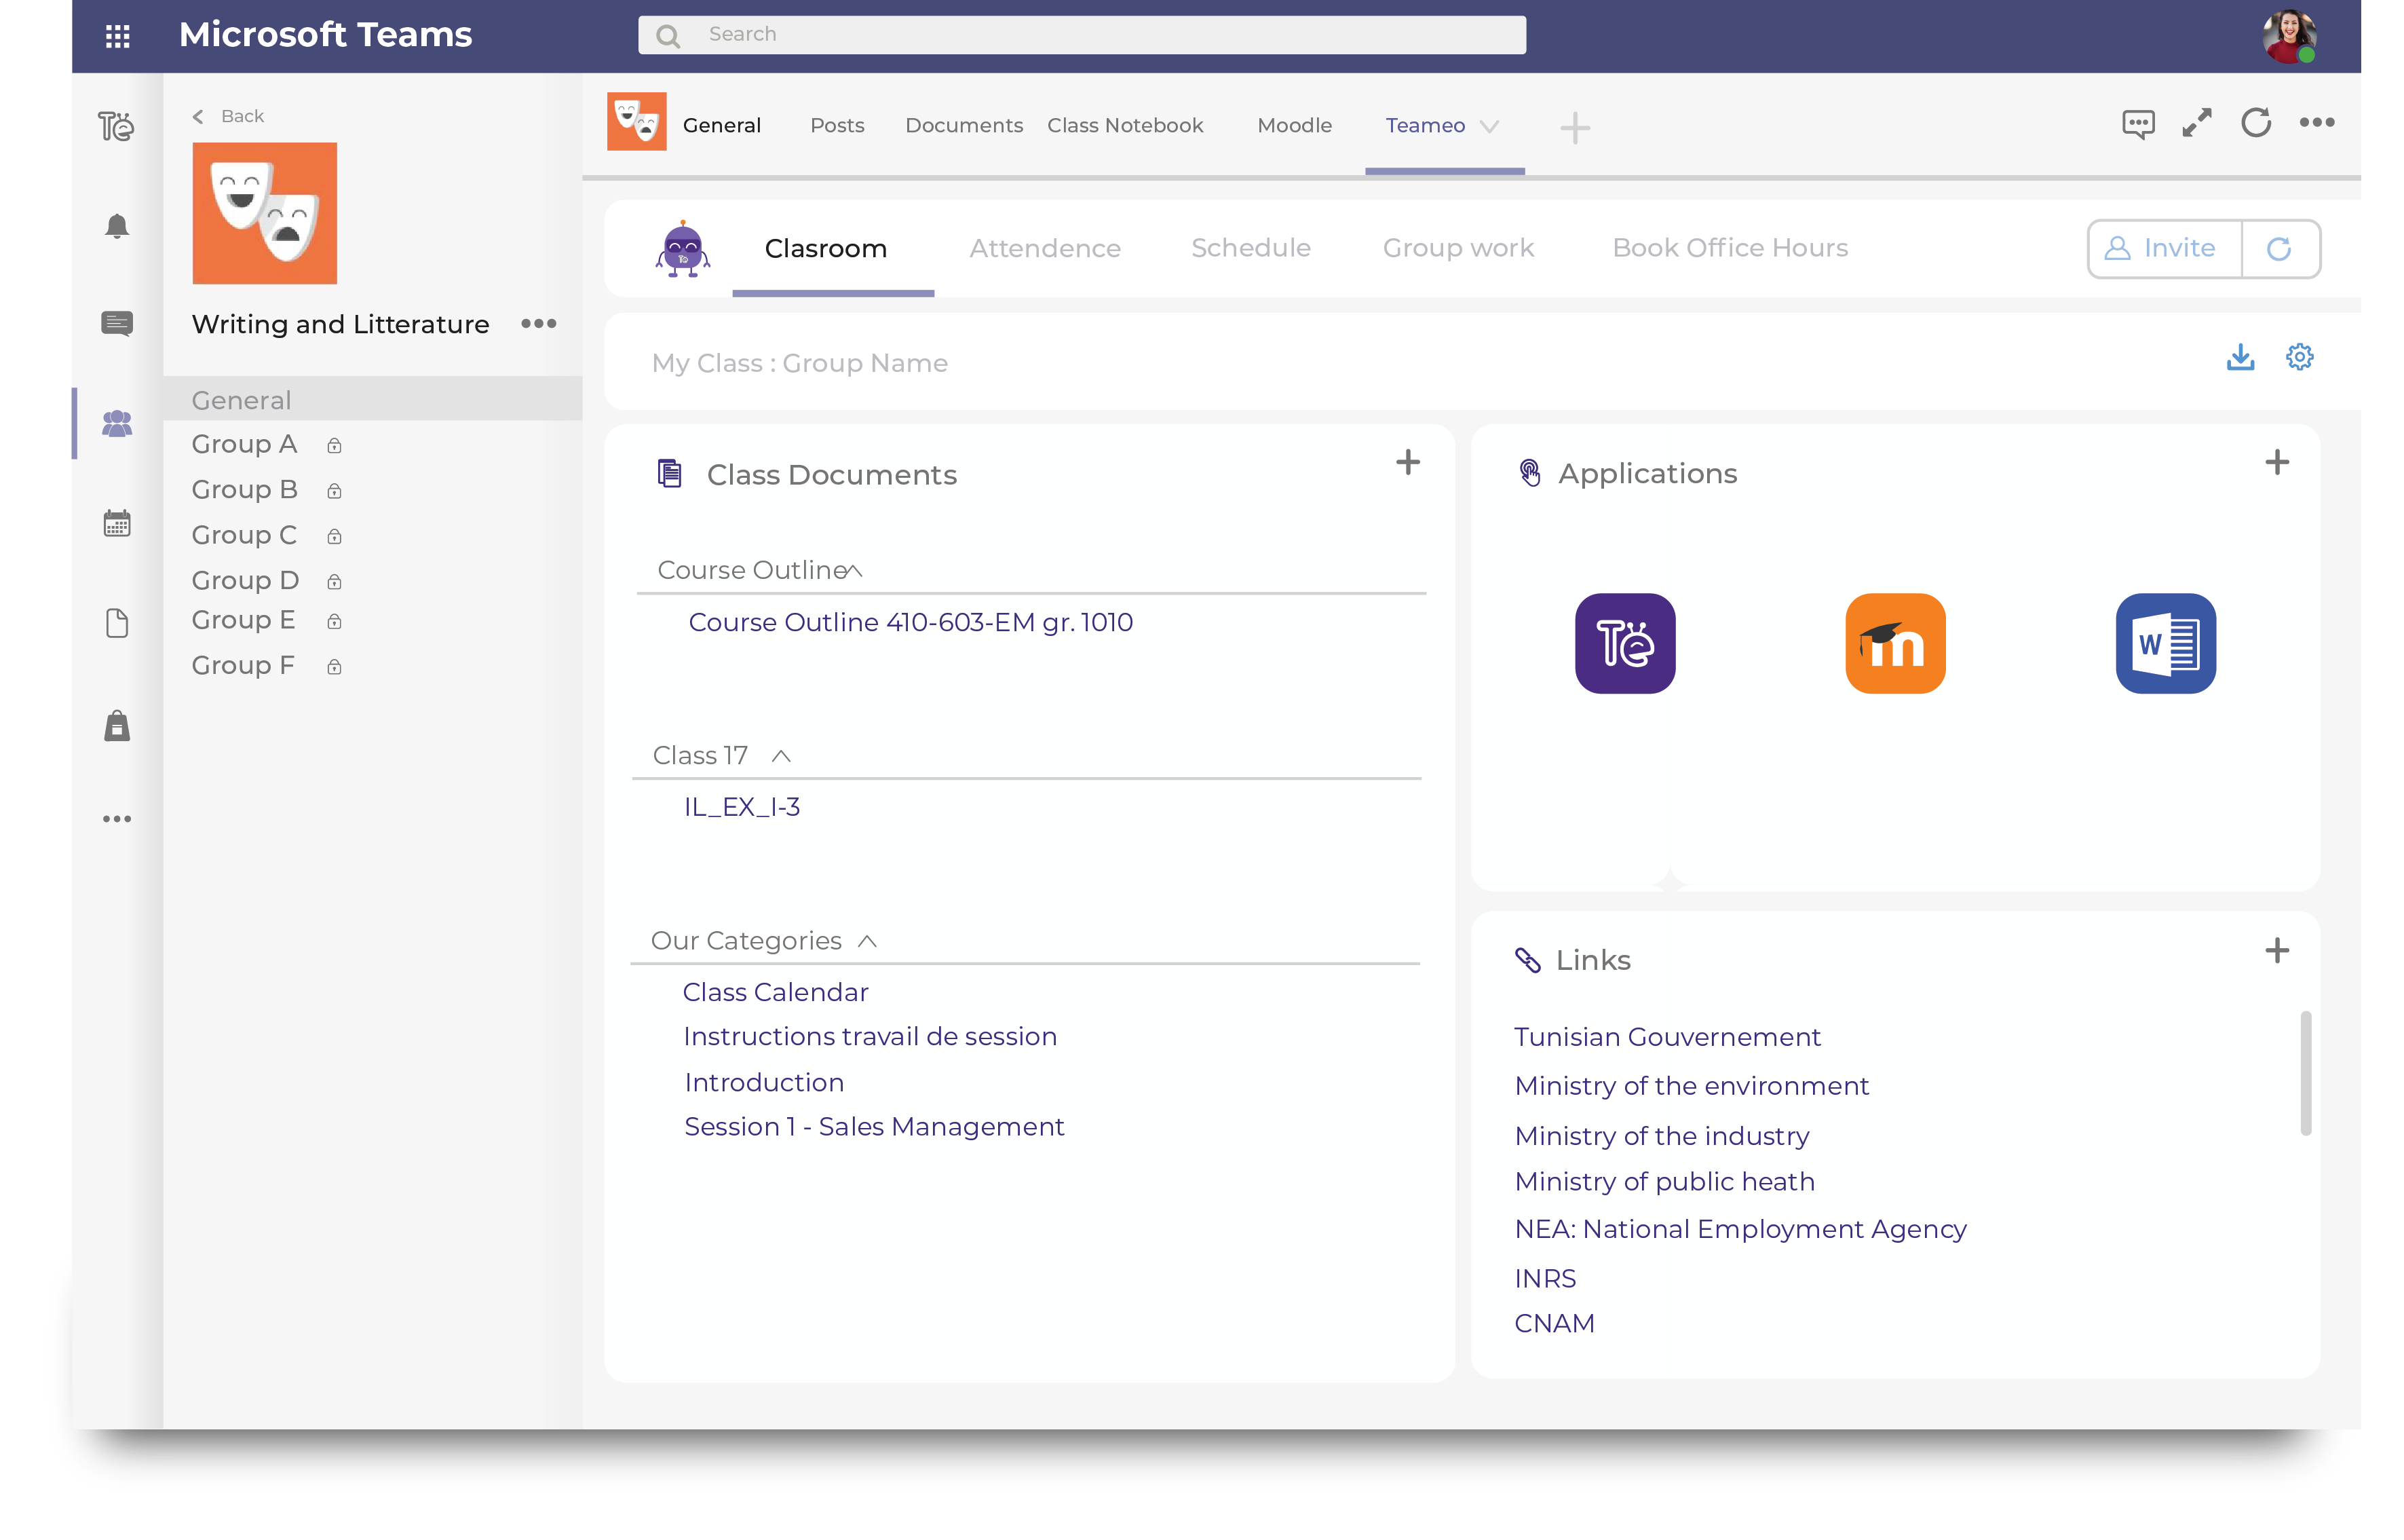Open the Teameo app icon in left sidebar
This screenshot has width=2404, height=1540.
coord(116,126)
